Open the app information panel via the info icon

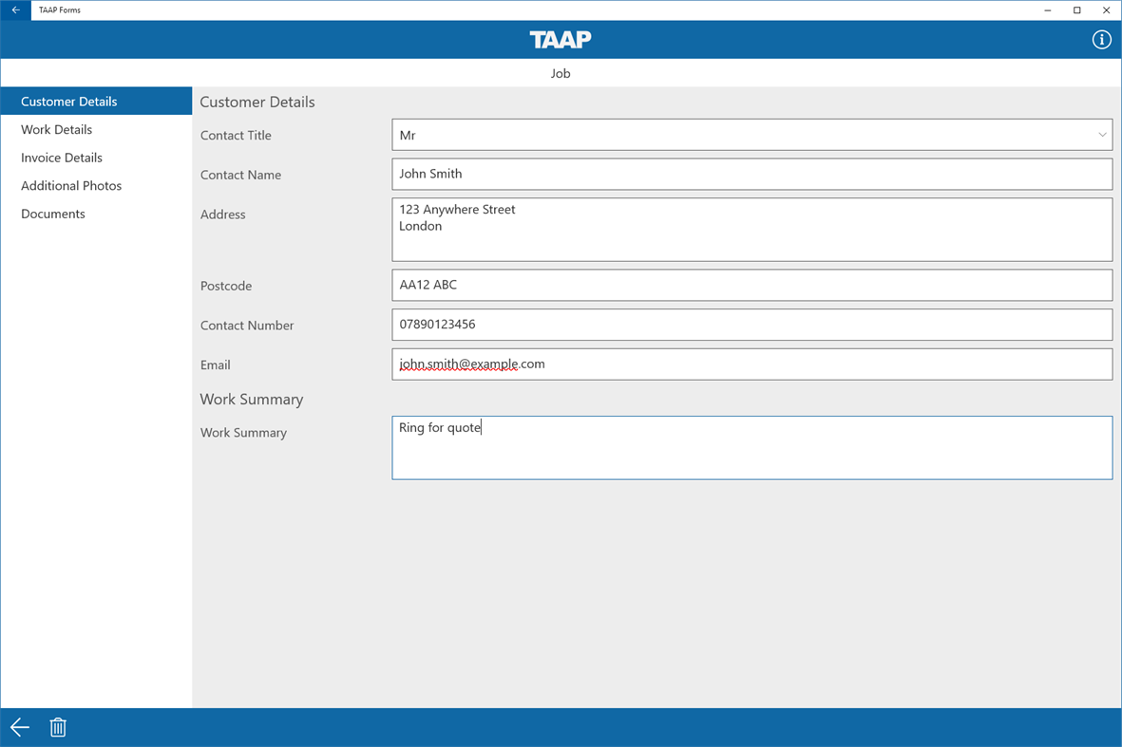[x=1101, y=40]
